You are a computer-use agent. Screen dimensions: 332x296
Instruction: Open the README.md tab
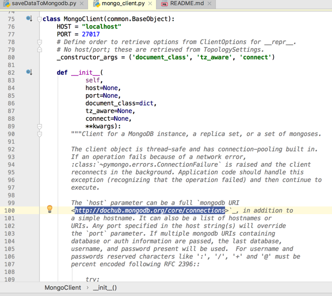(187, 4)
